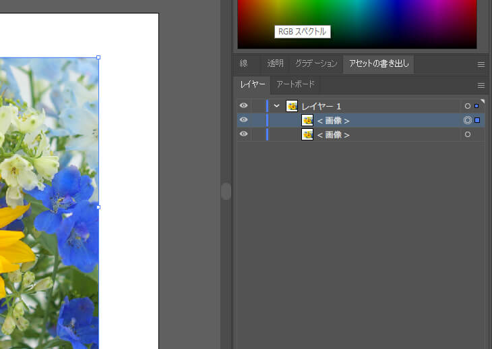Viewport: 492px width, 349px height.
Task: Click the blue selection indicator of selected <画像>
Action: pos(477,120)
